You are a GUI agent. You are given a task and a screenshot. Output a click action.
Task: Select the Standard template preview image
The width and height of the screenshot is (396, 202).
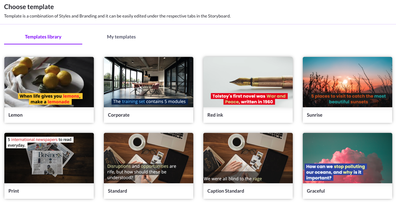point(149,158)
